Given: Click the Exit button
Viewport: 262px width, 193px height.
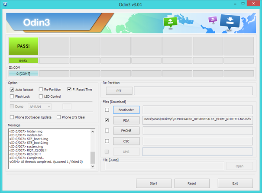Looking at the screenshot, I should 235,183.
